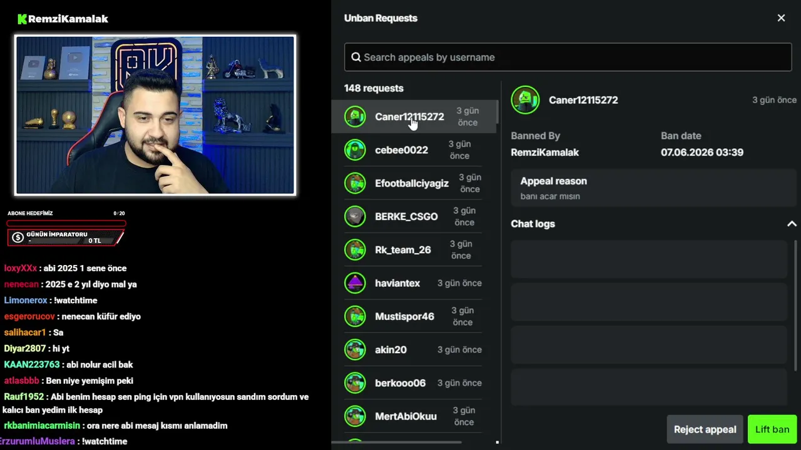The width and height of the screenshot is (801, 450).
Task: Open haviantex unban request
Action: tap(413, 283)
